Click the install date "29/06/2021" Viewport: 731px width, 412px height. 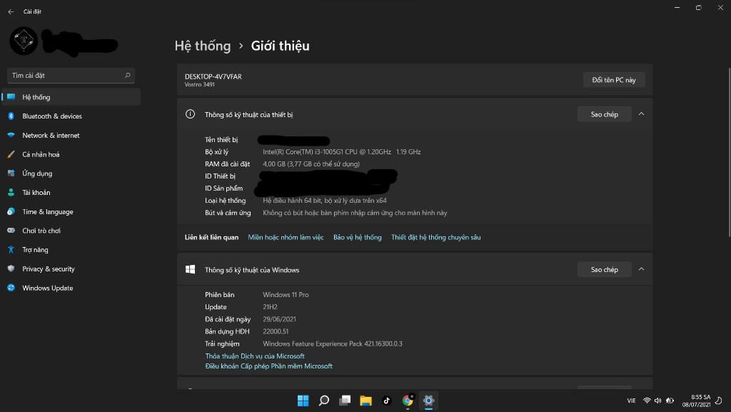(x=279, y=319)
